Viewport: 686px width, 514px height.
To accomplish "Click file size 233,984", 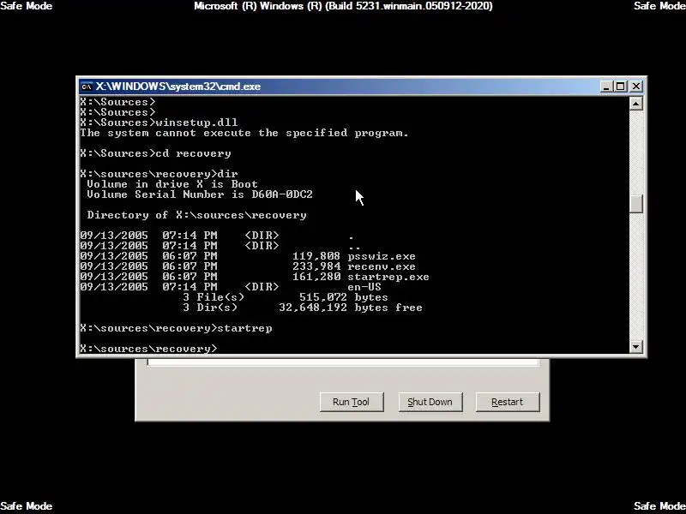I will 316,266.
